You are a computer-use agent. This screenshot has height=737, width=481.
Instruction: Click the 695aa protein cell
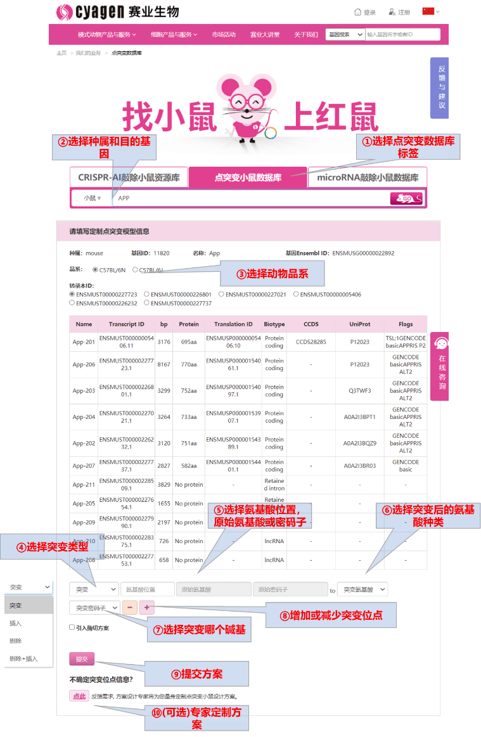[189, 342]
